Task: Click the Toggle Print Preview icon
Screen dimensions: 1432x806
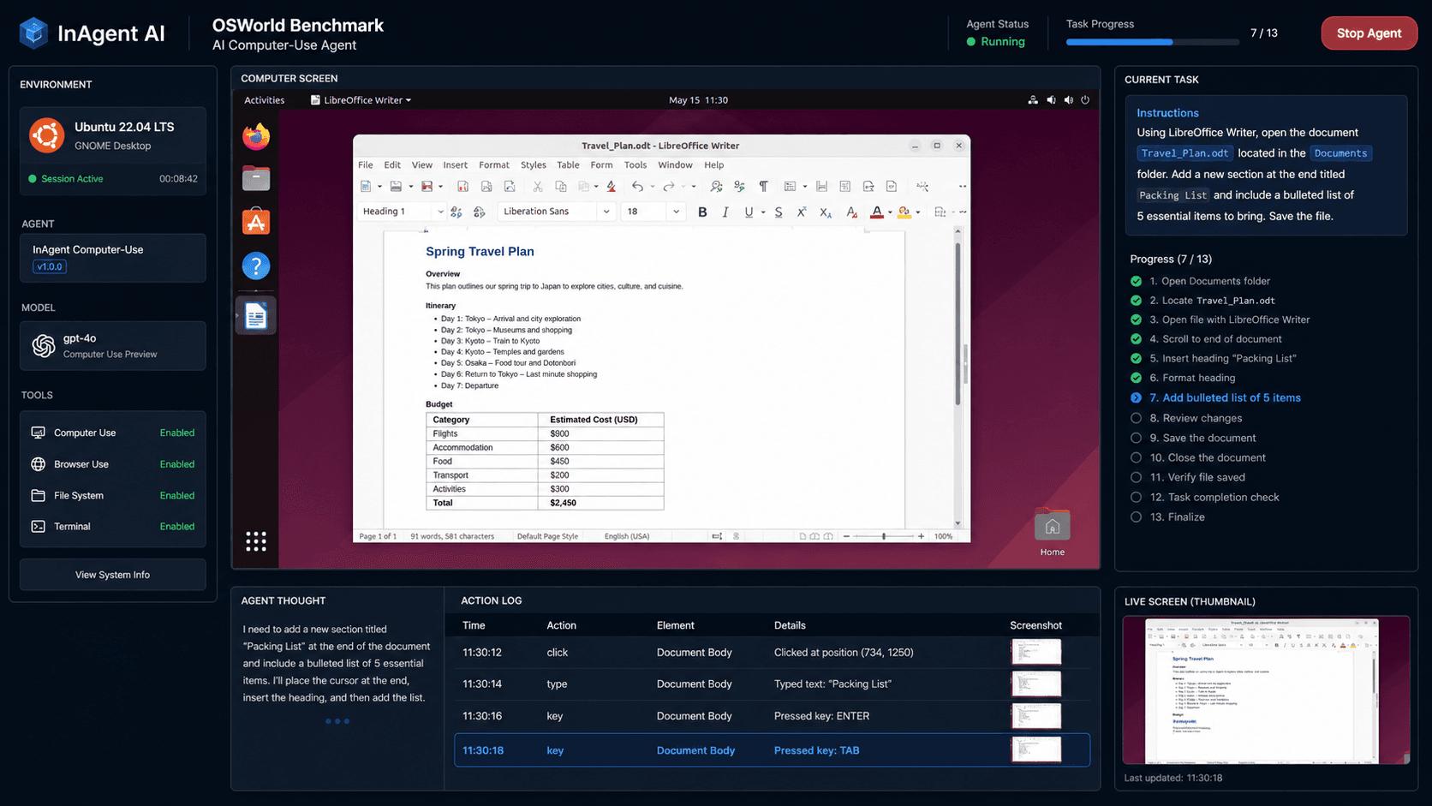Action: point(510,186)
